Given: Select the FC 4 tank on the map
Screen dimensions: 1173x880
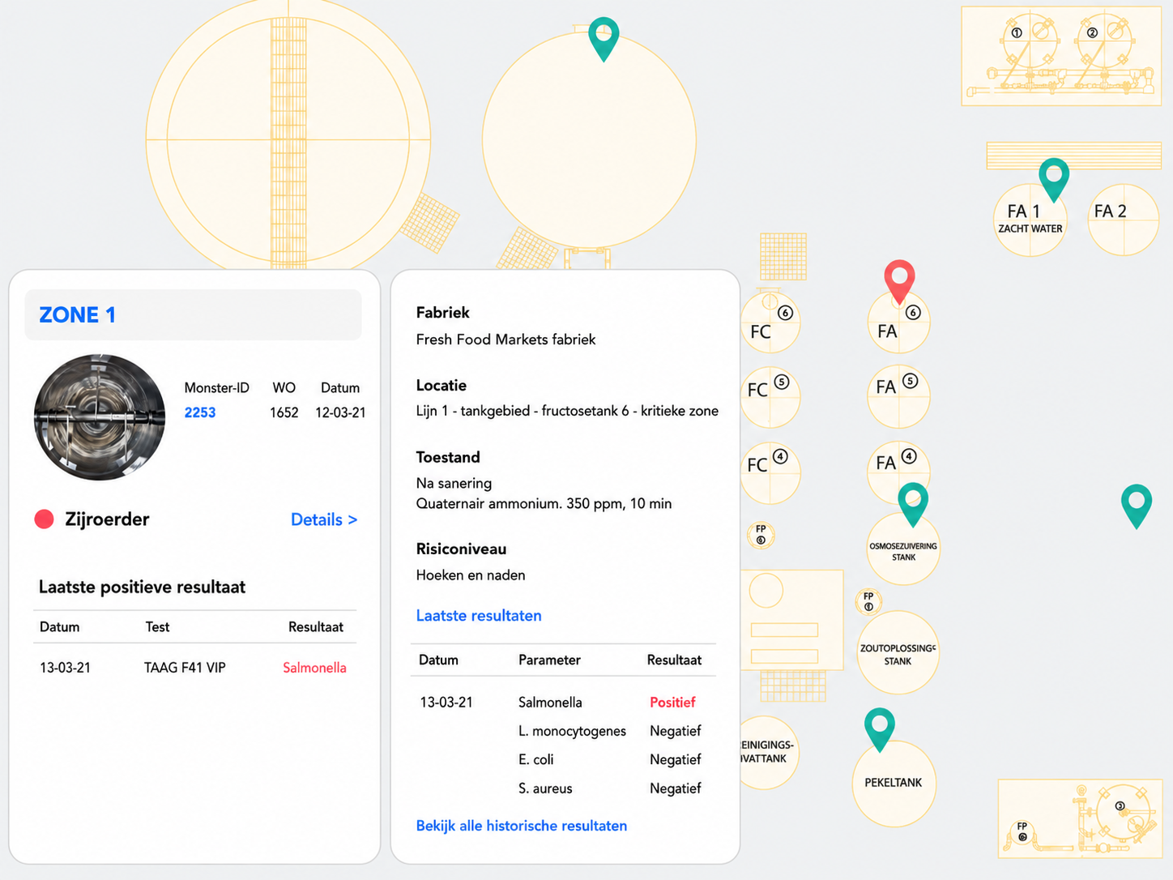Looking at the screenshot, I should 770,472.
